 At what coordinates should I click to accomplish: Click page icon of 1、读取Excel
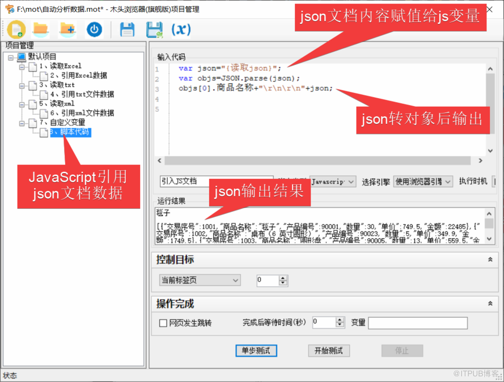pos(32,67)
